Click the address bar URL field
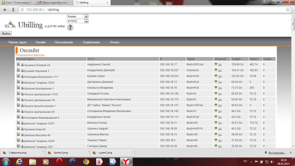The width and height of the screenshot is (295, 166). (x=154, y=10)
